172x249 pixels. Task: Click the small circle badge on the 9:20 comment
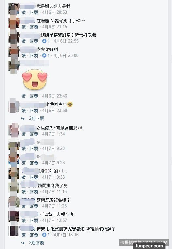point(38,142)
